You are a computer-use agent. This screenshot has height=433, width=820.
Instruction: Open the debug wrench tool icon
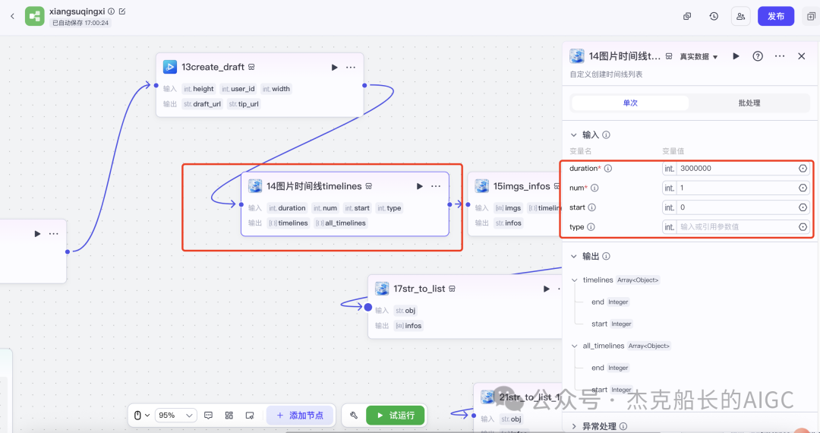tap(354, 416)
